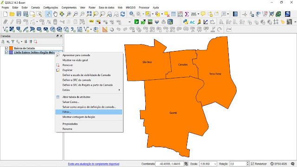The width and height of the screenshot is (297, 167).
Task: Toggle the Renderizar checkbox
Action: tap(252, 164)
